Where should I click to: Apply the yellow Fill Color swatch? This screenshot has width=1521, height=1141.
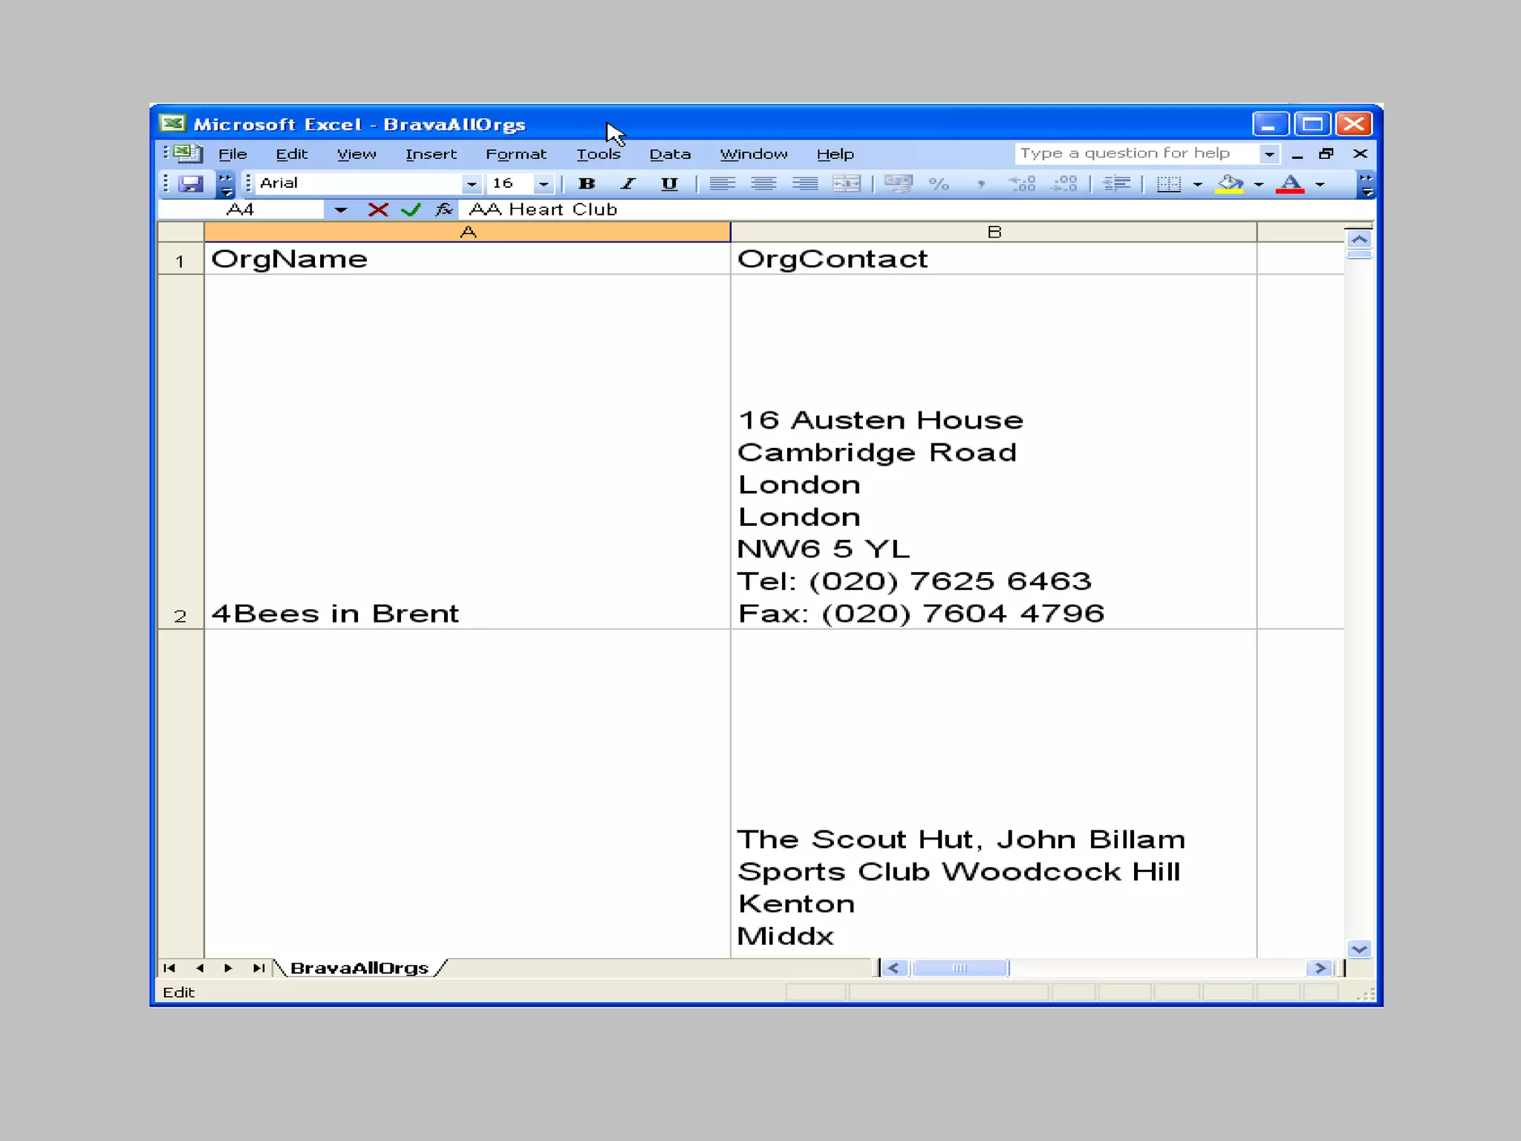tap(1229, 183)
